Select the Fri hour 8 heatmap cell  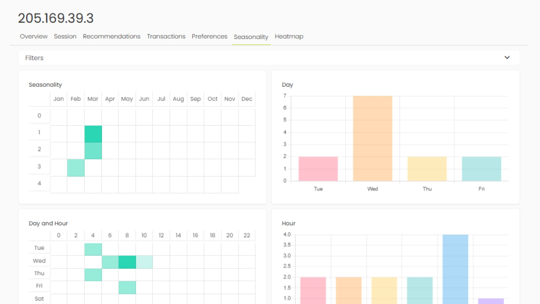click(127, 287)
